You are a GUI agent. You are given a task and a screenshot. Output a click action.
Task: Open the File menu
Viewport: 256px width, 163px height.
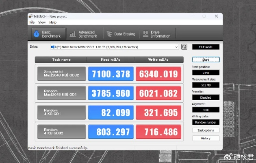pos(32,22)
